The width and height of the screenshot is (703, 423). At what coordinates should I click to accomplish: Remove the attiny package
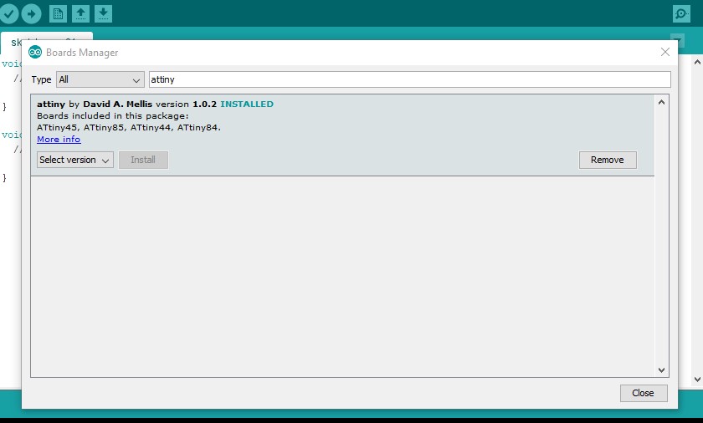(608, 160)
